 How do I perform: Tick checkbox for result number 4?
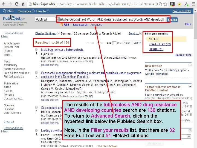(36, 130)
